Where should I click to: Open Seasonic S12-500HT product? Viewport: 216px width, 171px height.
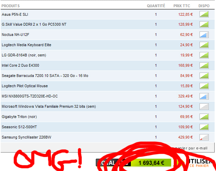[x=19, y=127]
